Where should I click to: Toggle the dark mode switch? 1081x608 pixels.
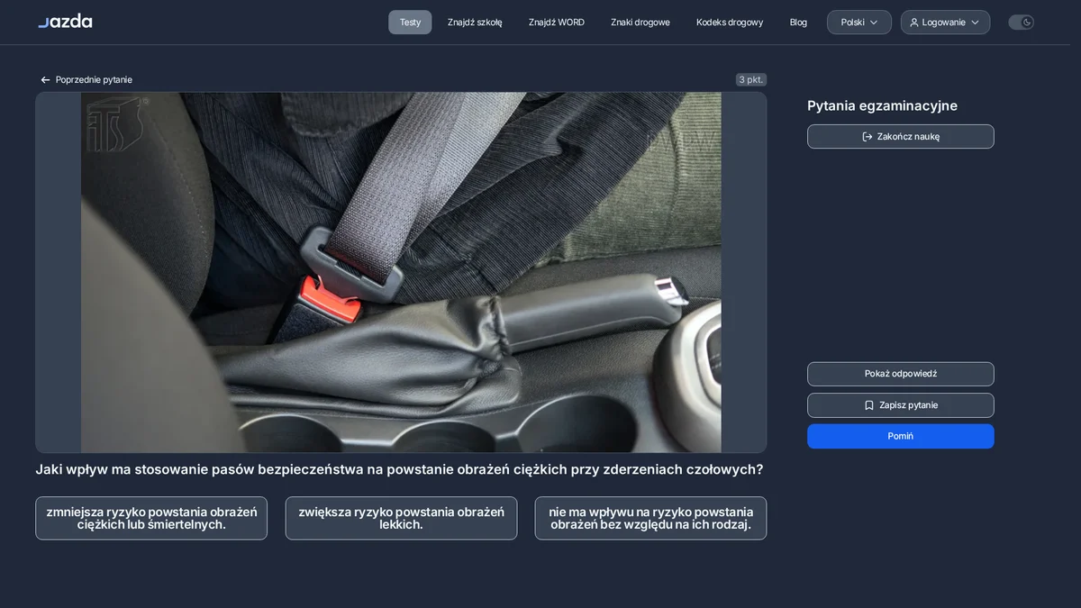[x=1021, y=23]
